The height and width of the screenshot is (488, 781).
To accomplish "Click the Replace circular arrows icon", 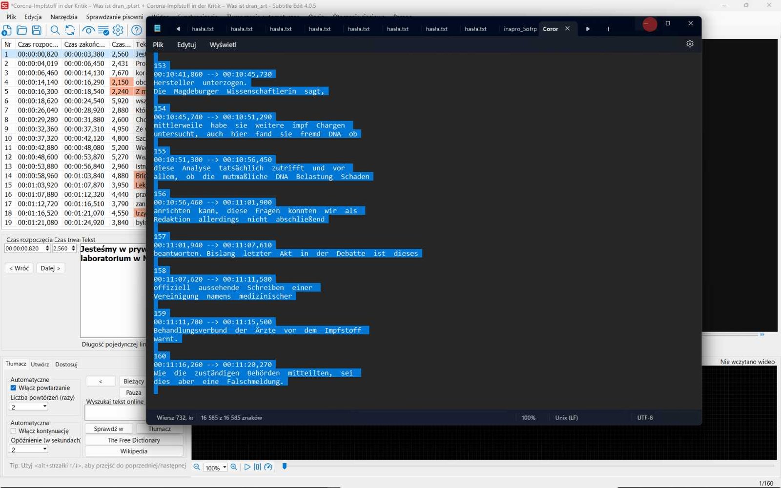I will click(70, 30).
